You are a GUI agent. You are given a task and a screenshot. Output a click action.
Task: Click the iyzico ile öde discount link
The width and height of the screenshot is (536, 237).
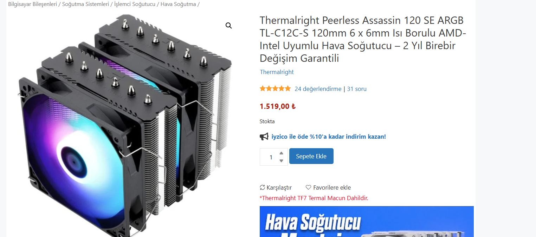tap(329, 137)
